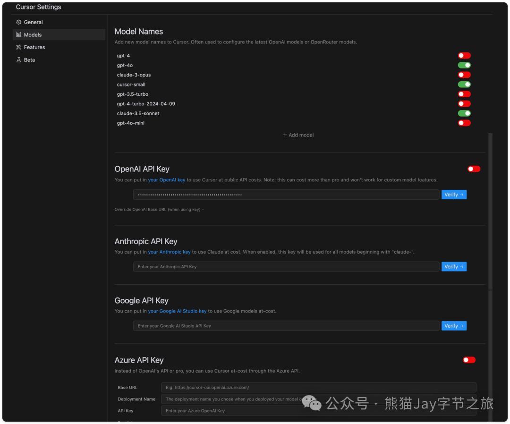Click the Add model button
This screenshot has width=510, height=424.
(x=297, y=135)
